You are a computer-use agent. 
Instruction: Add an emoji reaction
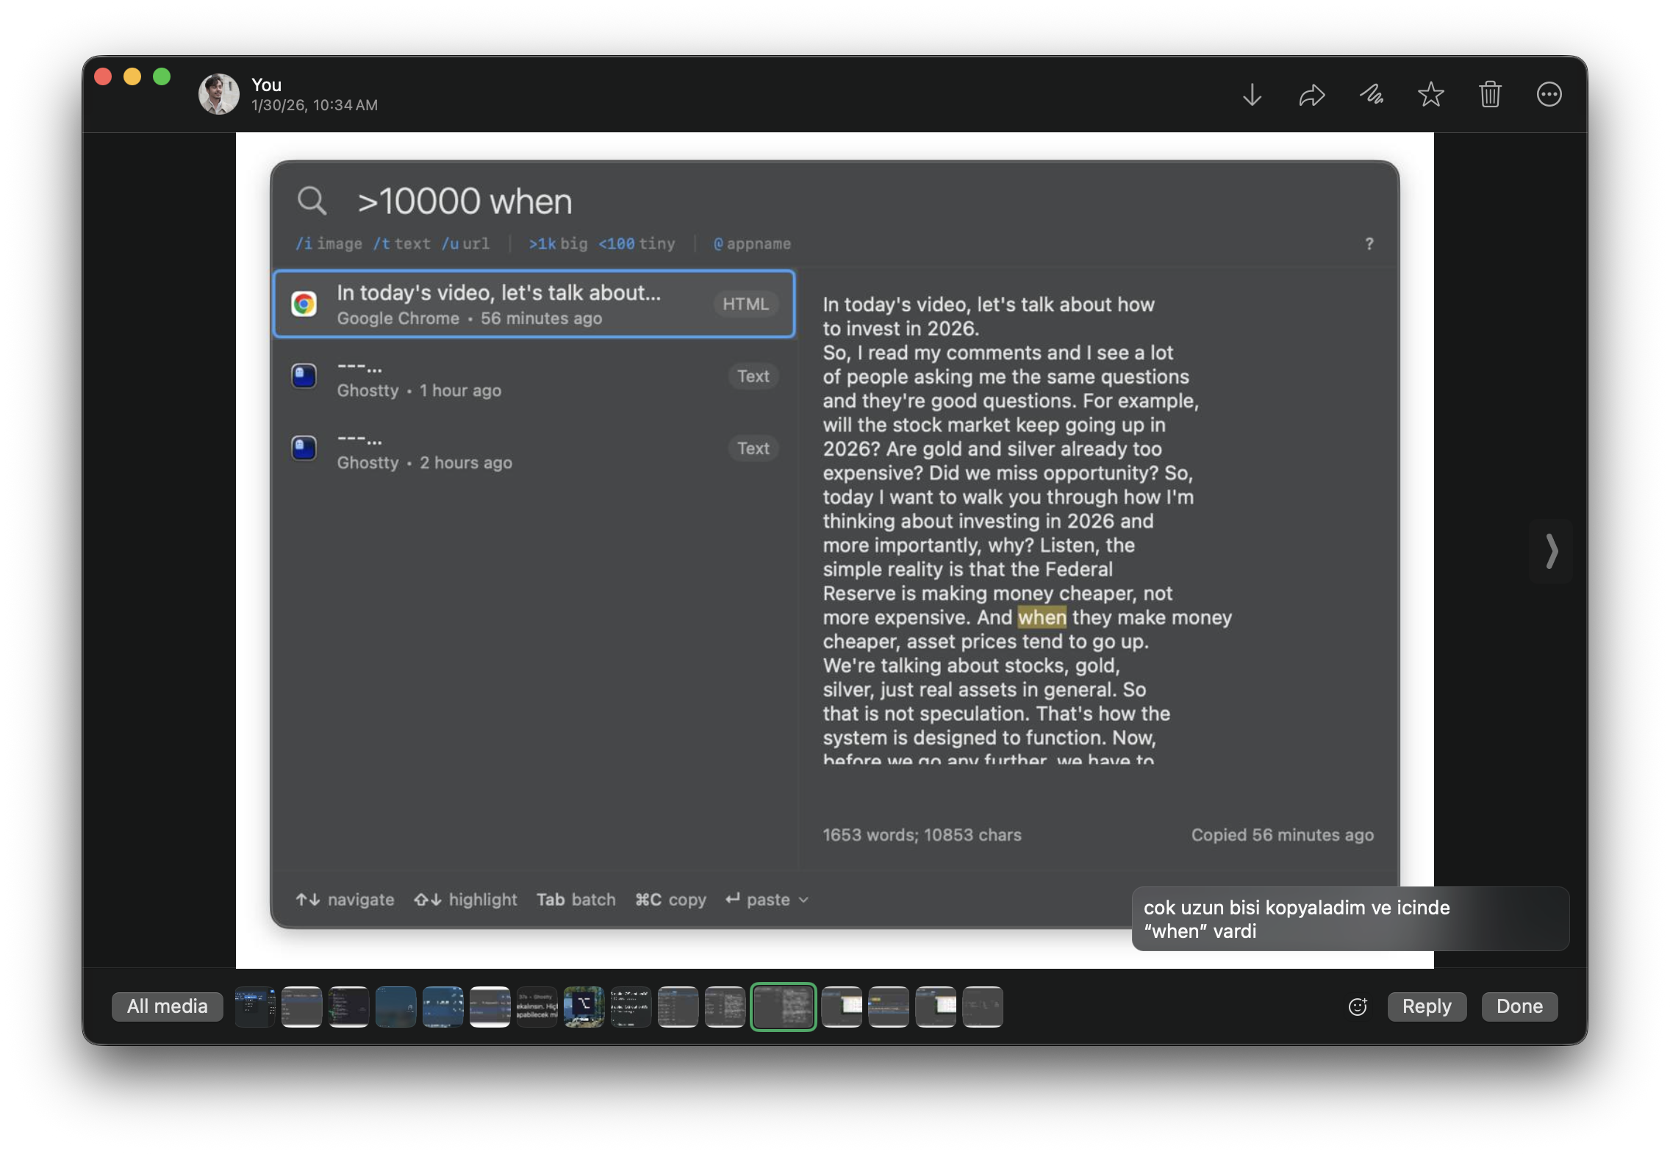1358,1006
